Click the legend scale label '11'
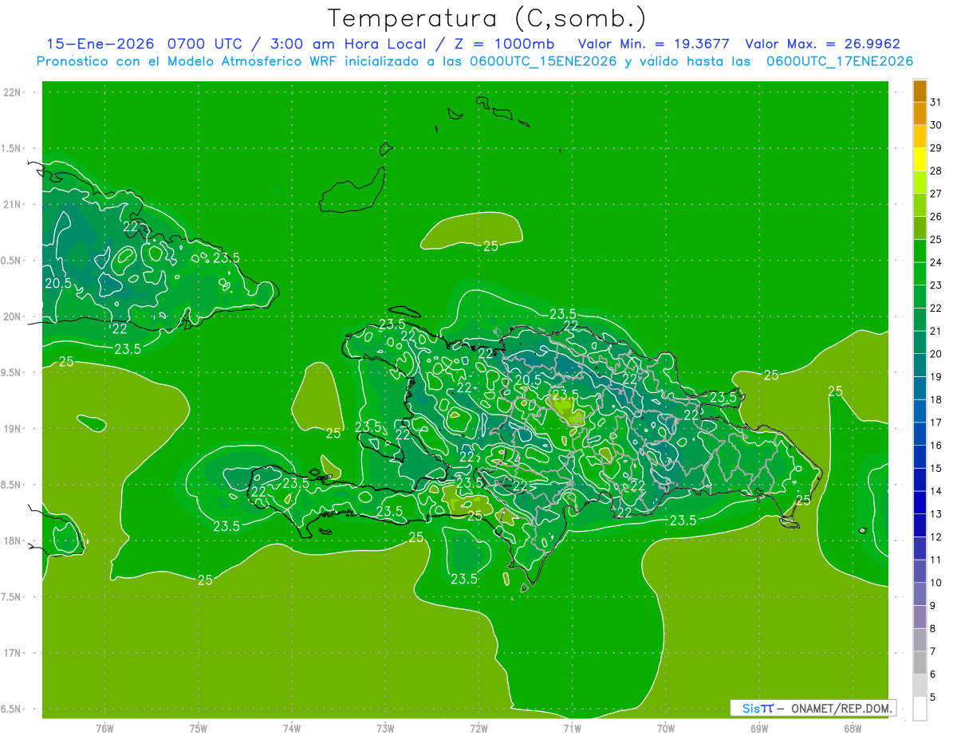The image size is (957, 739). (x=936, y=560)
